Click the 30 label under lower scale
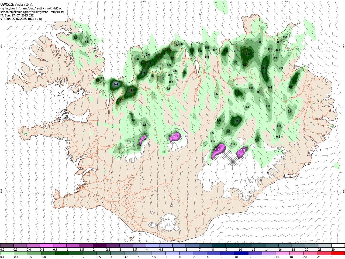This screenshot has width=345, height=259. point(332,257)
